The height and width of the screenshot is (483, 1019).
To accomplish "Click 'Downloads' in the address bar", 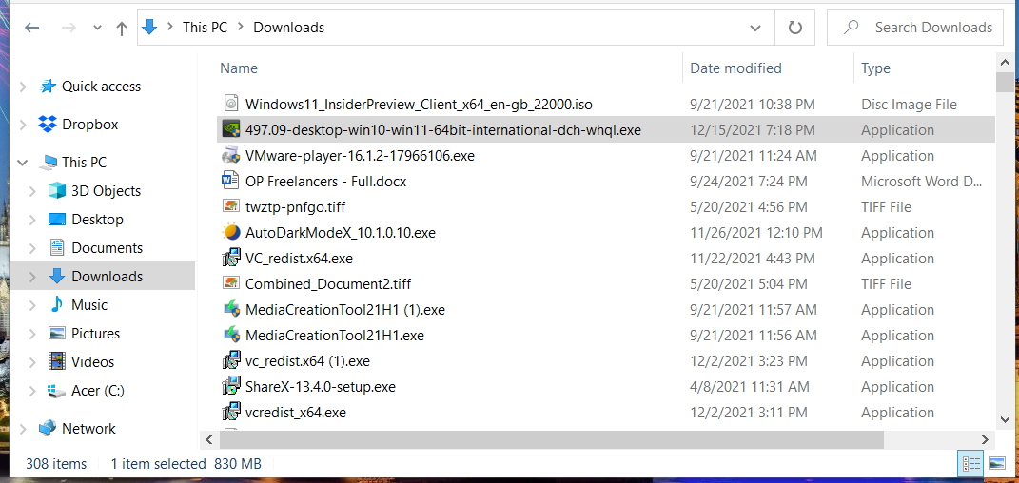I will pyautogui.click(x=288, y=28).
